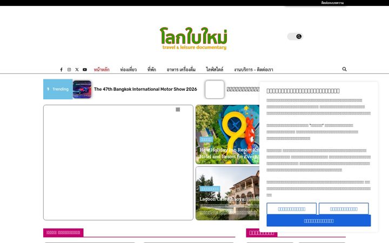Open the Holiday Inn Resort article card
This screenshot has height=243, width=389.
(227, 134)
